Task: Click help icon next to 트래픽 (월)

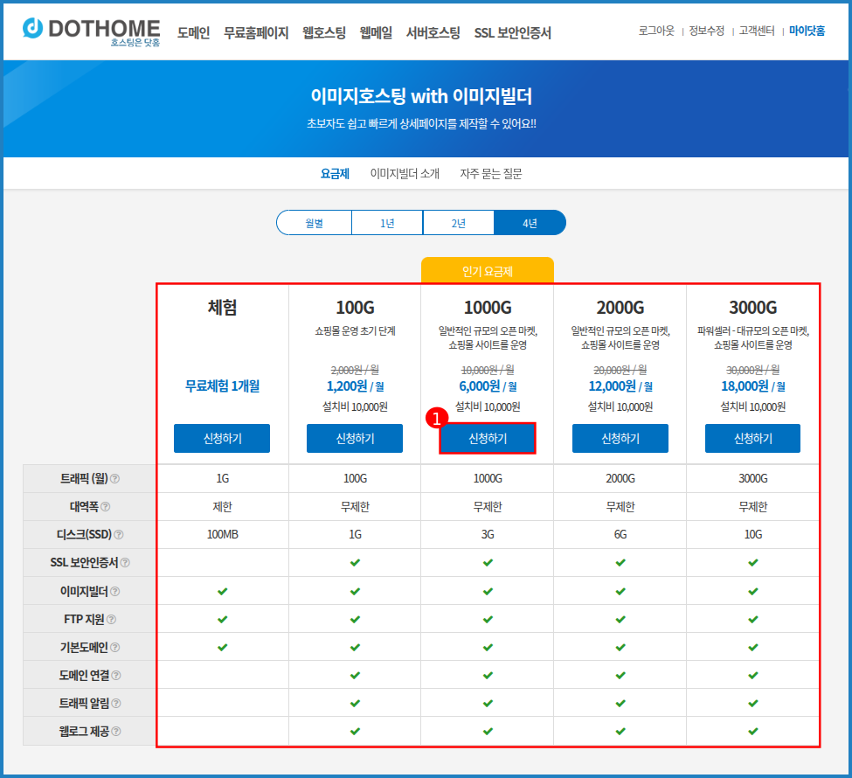Action: [x=115, y=479]
